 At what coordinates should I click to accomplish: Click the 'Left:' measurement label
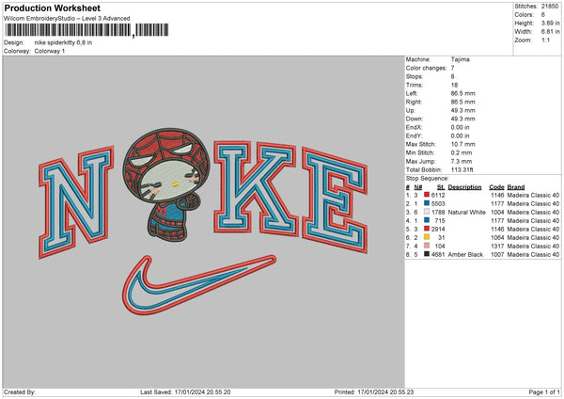click(412, 93)
